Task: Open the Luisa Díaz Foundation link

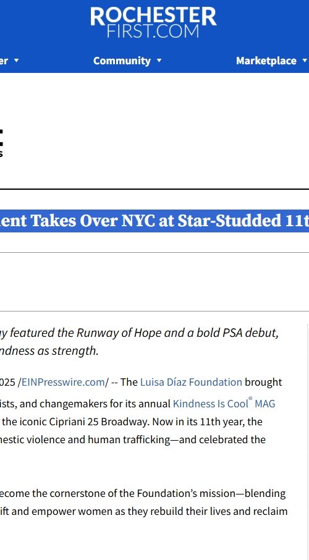Action: coord(191,382)
